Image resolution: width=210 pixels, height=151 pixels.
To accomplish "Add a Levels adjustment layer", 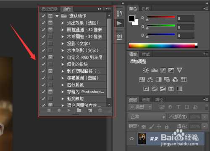I will click(x=155, y=70).
